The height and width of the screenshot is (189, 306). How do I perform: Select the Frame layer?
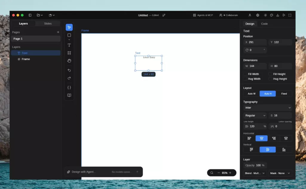coord(36,59)
